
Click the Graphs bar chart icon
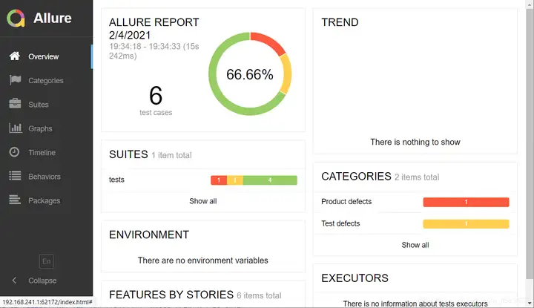point(16,128)
